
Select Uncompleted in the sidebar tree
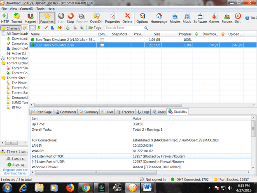[17, 48]
